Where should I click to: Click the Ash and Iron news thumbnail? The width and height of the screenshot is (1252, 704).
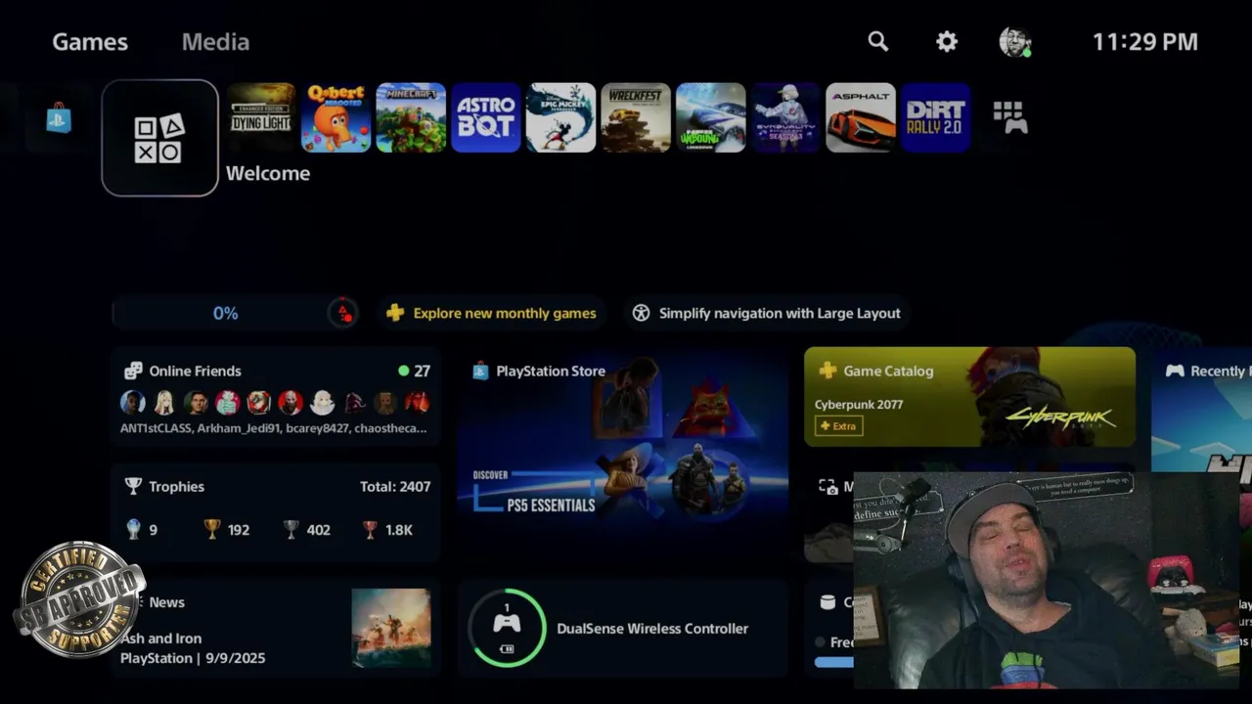pos(391,628)
